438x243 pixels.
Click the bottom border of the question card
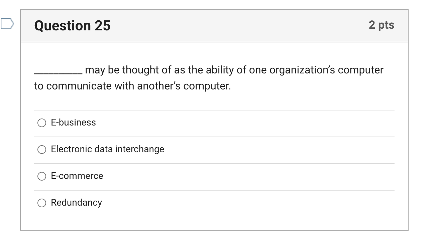(214, 229)
